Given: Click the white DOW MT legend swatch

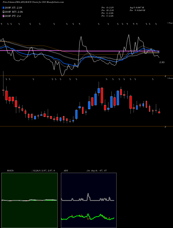Looking at the screenshot, I should coord(3,12).
